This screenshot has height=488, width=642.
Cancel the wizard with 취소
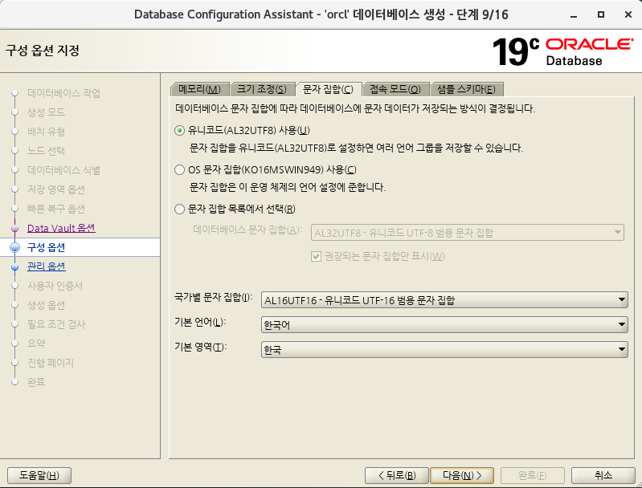click(603, 475)
